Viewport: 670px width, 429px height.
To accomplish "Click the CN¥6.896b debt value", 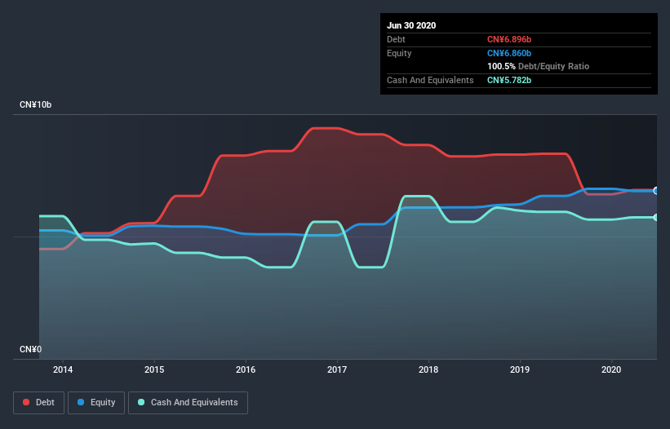I will coord(509,40).
